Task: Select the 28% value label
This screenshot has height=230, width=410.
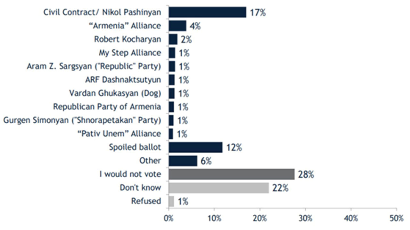Action: point(306,175)
